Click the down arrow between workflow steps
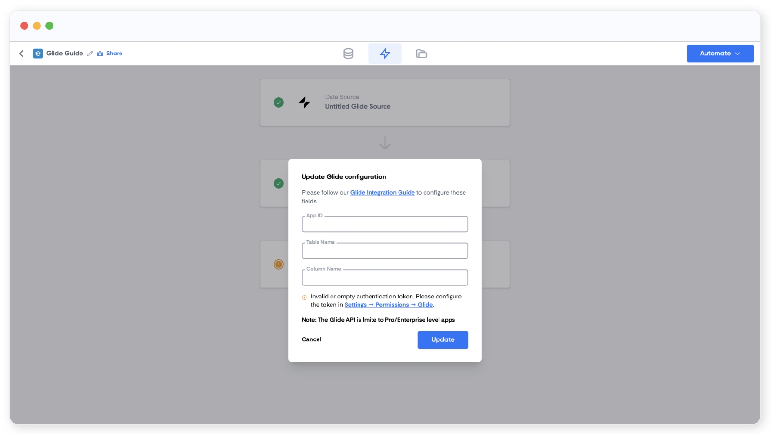Screen dimensions: 771x434 pyautogui.click(x=385, y=143)
